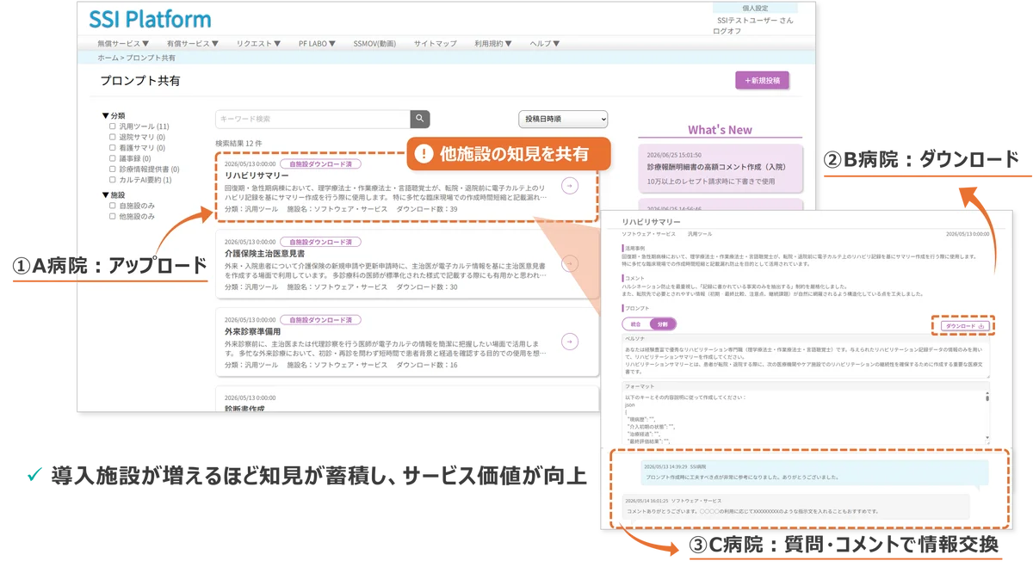
Task: Click the magnifier search icon button
Action: (x=419, y=119)
